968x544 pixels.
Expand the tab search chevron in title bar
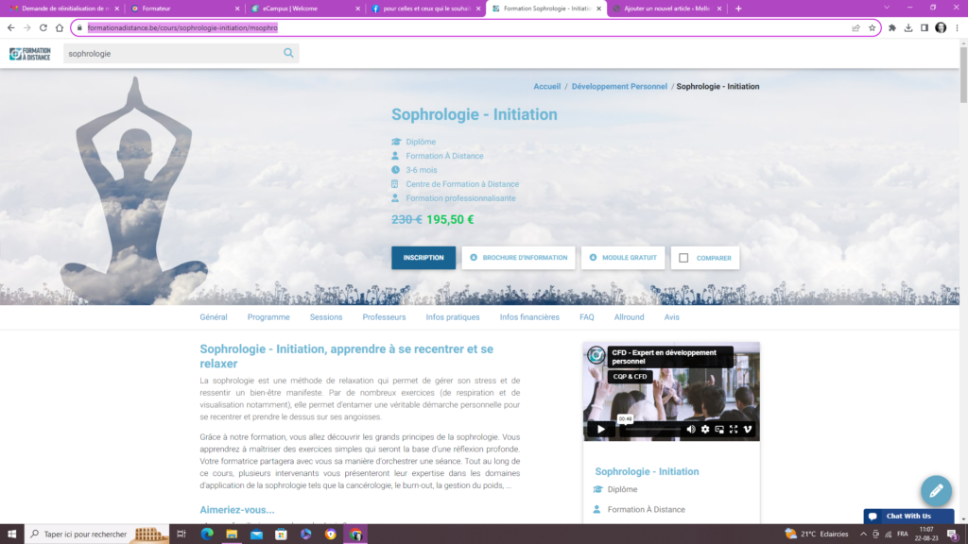(x=887, y=8)
